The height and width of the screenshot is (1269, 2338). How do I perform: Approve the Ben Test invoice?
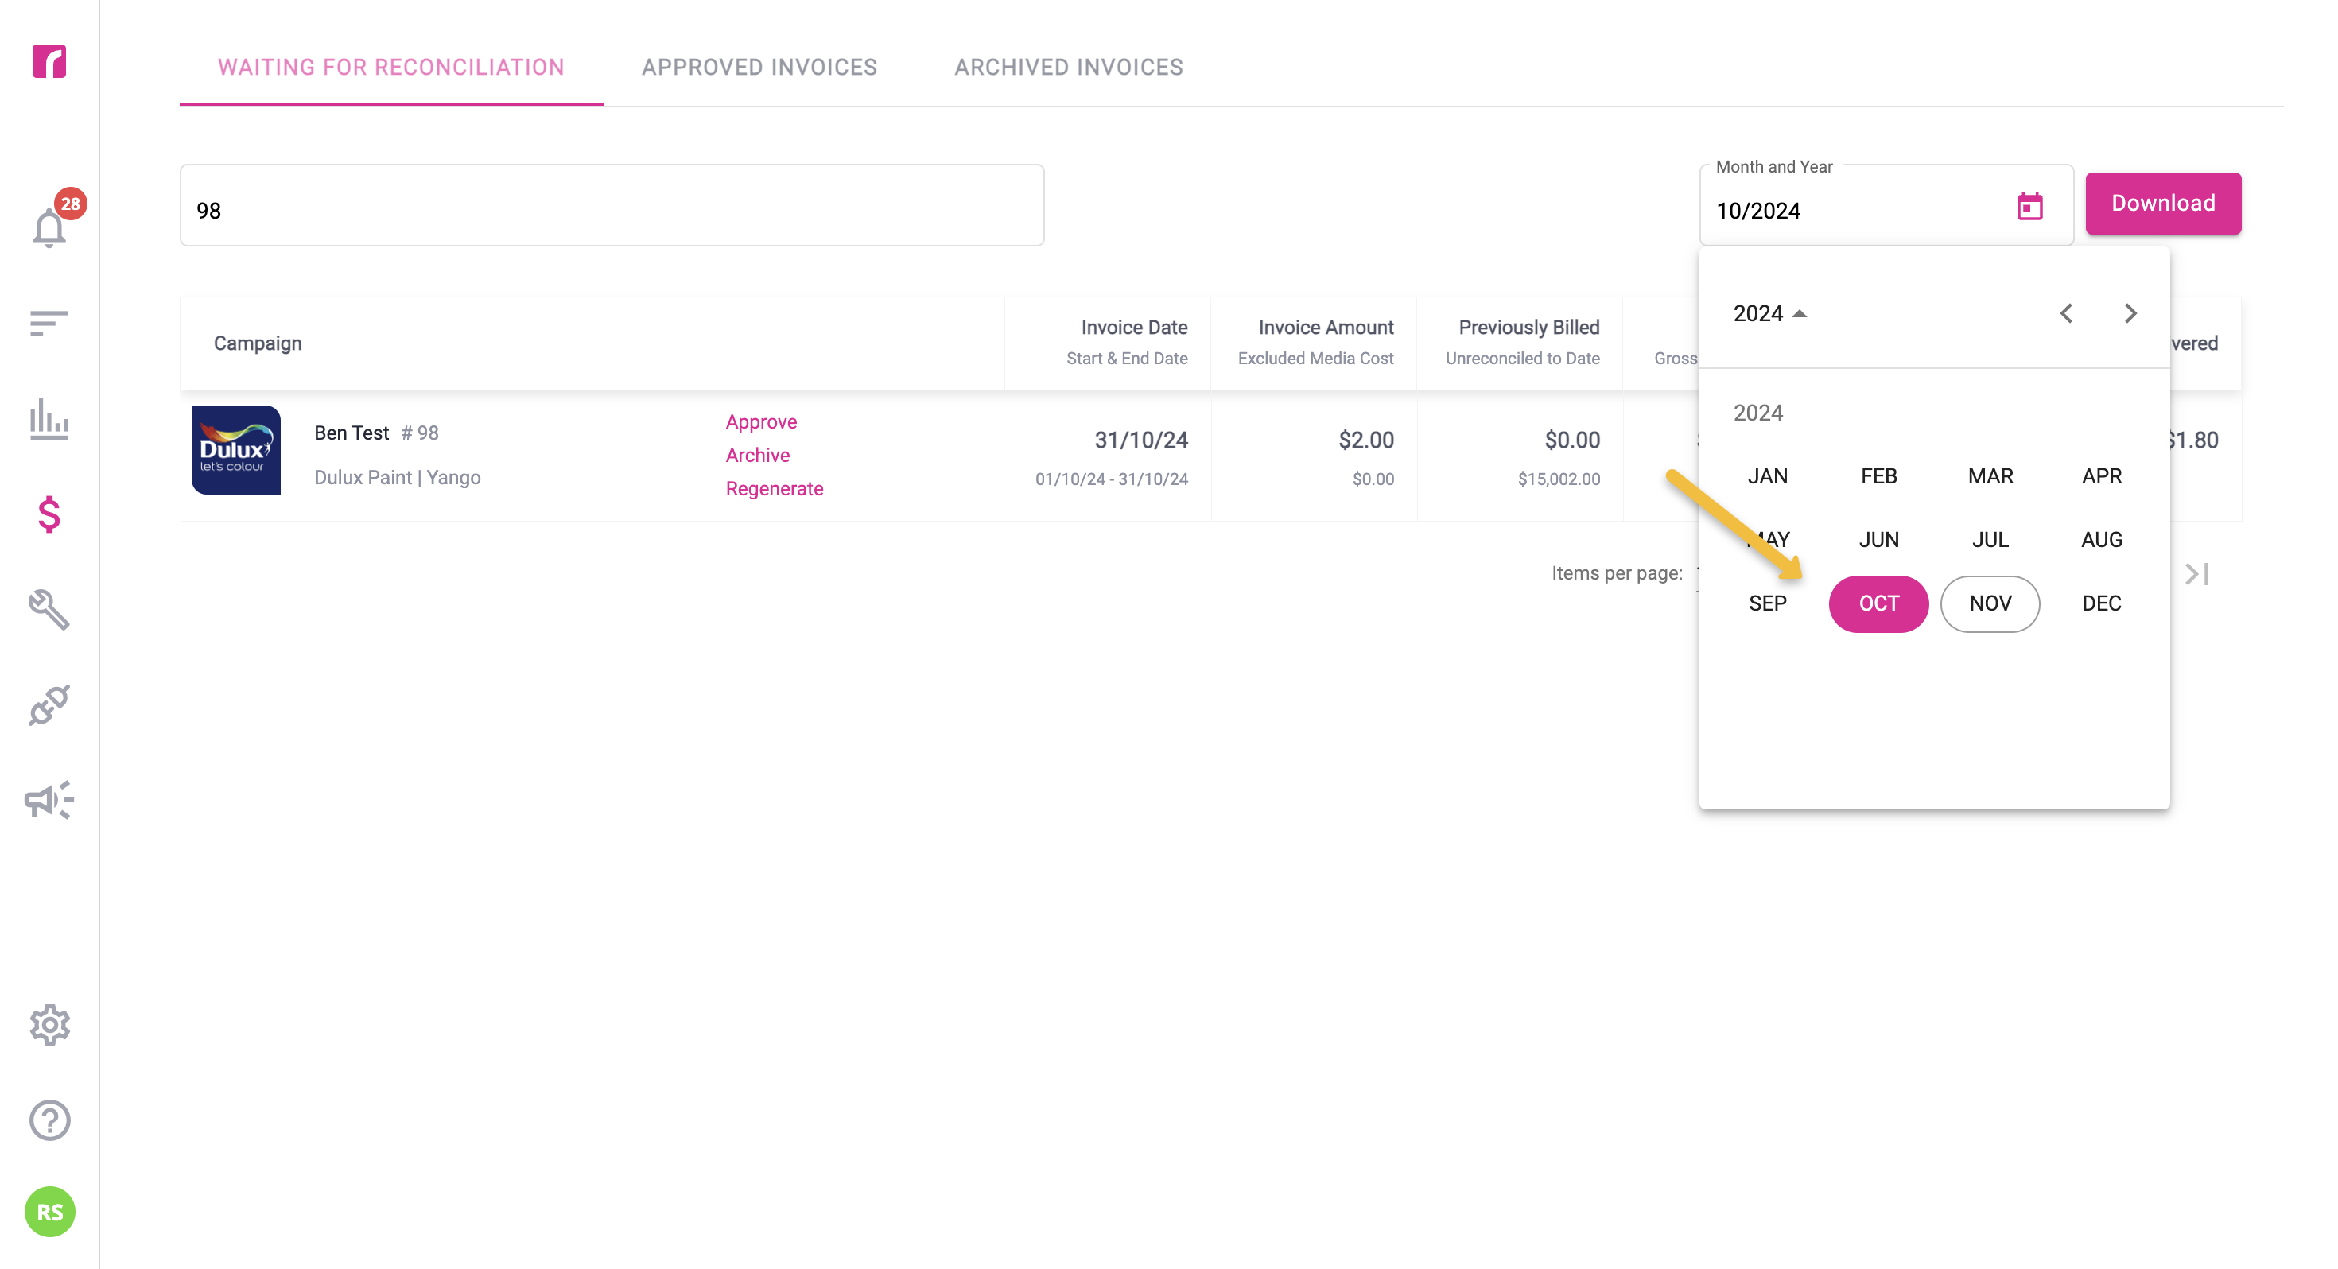point(762,422)
